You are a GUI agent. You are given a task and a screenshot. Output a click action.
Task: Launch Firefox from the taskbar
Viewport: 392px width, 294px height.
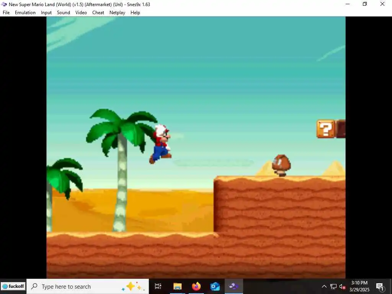[x=196, y=286]
